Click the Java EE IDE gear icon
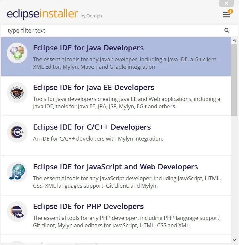 [17, 93]
